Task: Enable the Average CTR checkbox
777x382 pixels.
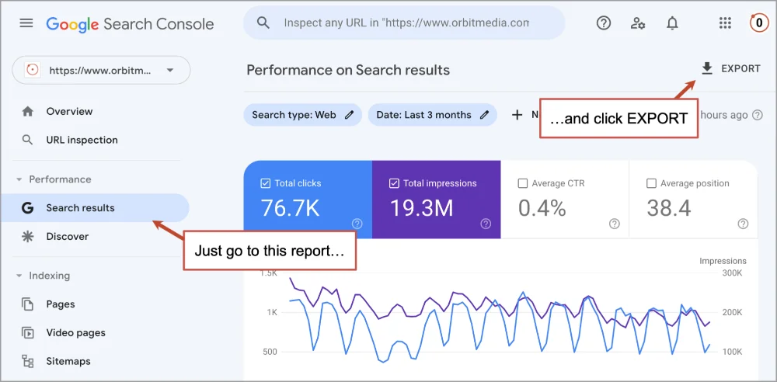Action: point(522,183)
